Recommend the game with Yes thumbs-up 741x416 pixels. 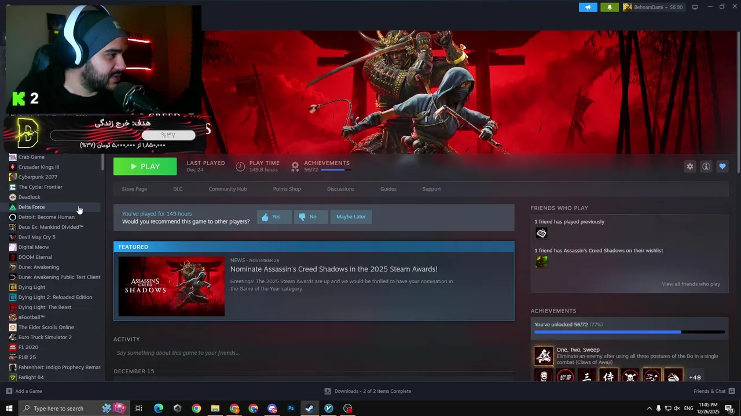point(274,217)
